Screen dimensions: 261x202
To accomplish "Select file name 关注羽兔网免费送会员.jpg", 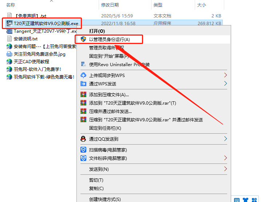I will point(40,54).
